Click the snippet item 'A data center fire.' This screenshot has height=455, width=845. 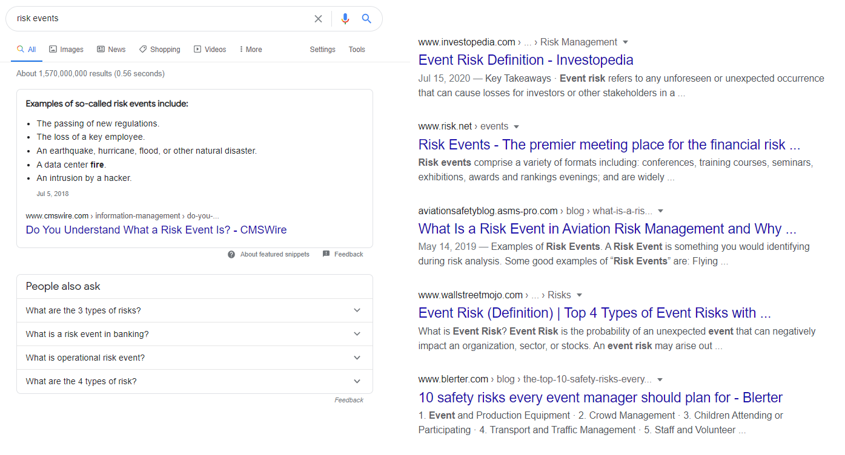click(71, 165)
